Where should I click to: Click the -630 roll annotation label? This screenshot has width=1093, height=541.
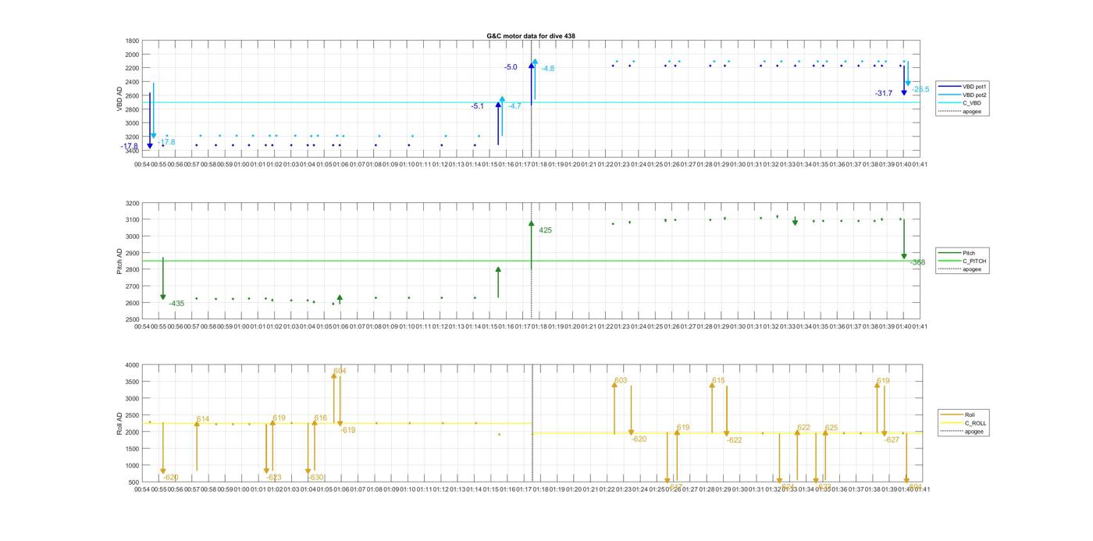(315, 477)
